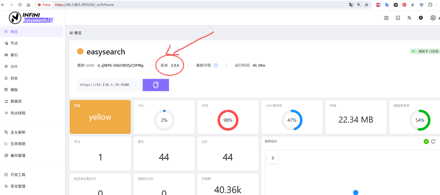Click the 存储 22.34 MB card
440x195 pixels.
tap(356, 117)
